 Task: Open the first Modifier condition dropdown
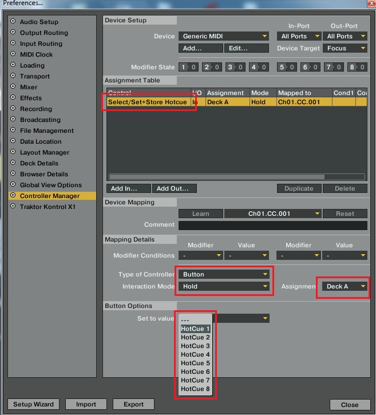(x=200, y=255)
